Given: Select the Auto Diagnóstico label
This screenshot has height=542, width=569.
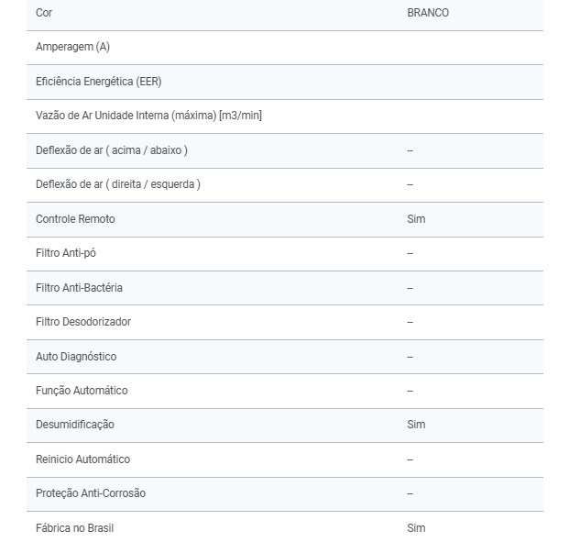Looking at the screenshot, I should pyautogui.click(x=76, y=357).
